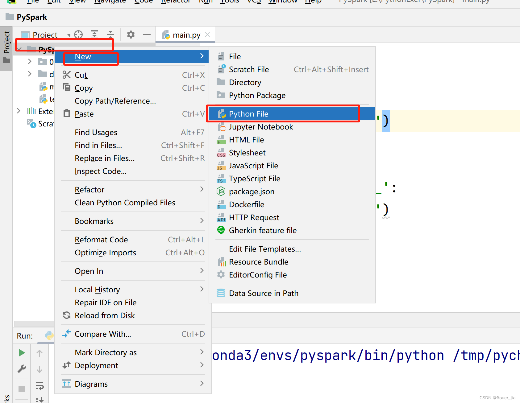Create a new package.json file

click(292, 191)
